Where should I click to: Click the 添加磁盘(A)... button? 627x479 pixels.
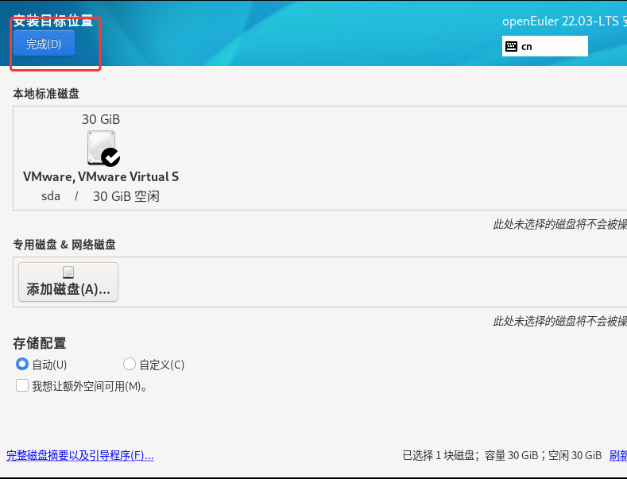click(x=68, y=282)
